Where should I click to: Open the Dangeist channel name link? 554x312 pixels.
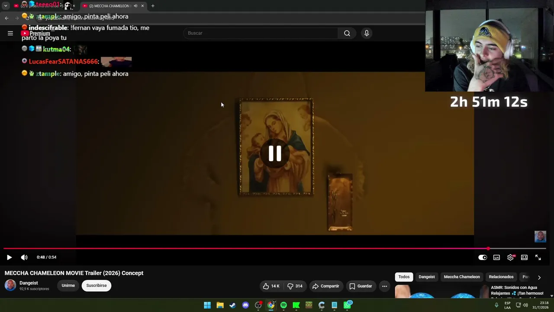[x=29, y=283]
